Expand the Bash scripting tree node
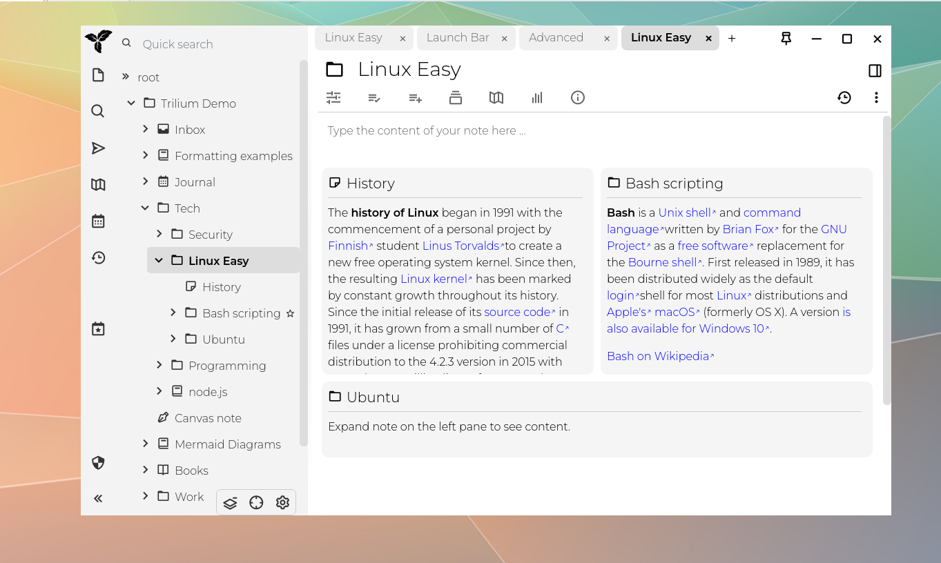Image resolution: width=941 pixels, height=563 pixels. pos(173,313)
